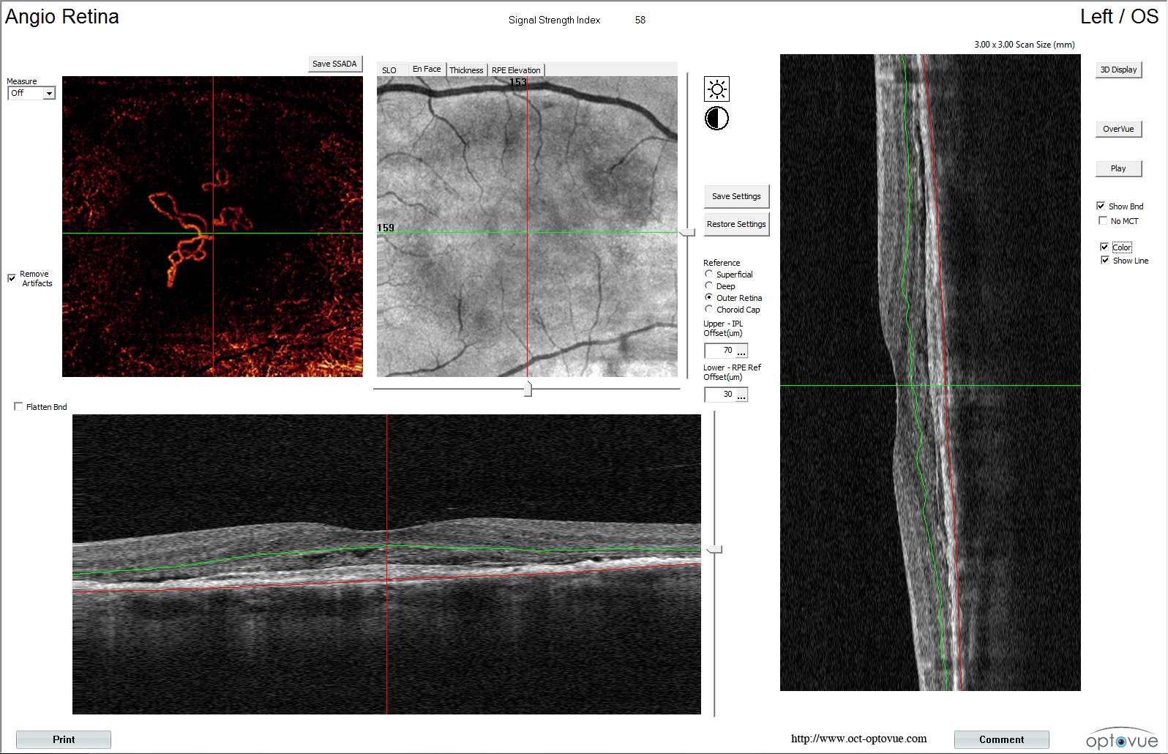Open the Thickness tab
The height and width of the screenshot is (754, 1168).
tap(466, 70)
